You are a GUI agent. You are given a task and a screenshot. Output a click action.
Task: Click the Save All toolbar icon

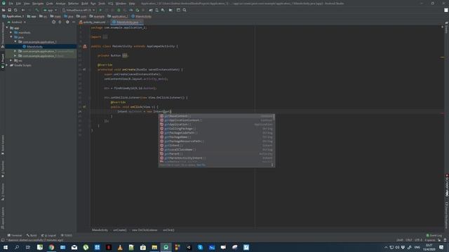point(9,10)
